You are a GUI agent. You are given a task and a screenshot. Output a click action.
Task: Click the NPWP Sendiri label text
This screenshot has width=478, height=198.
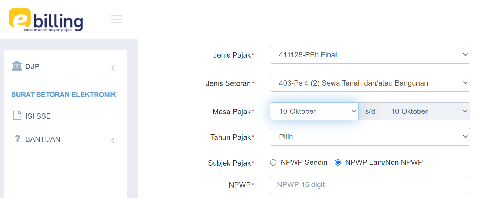(x=304, y=162)
